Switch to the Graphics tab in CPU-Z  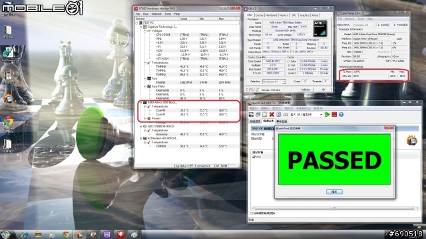point(304,15)
